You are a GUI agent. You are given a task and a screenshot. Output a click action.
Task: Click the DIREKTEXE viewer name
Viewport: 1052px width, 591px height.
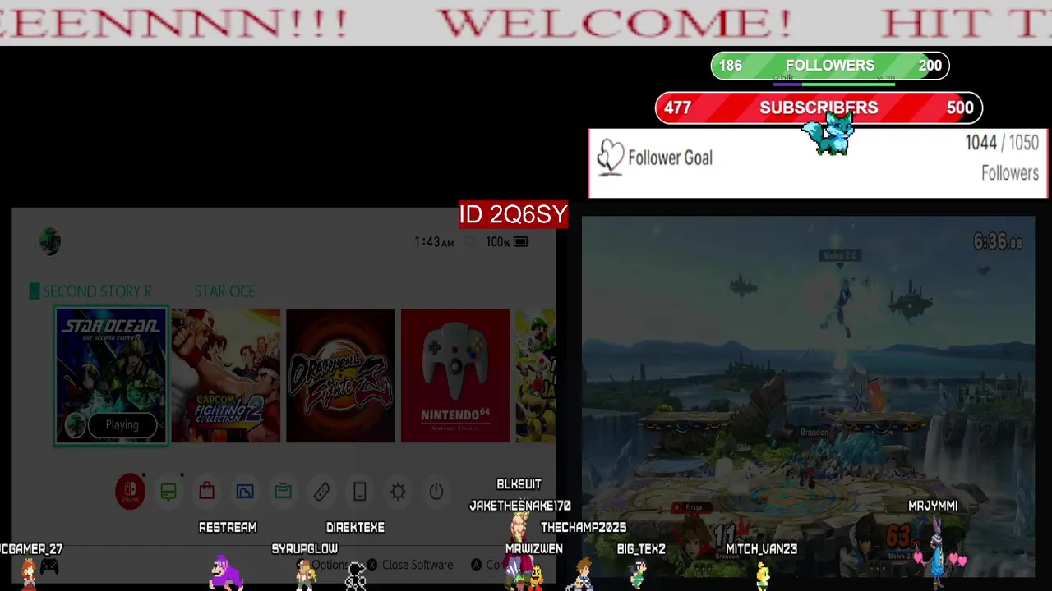tap(355, 527)
